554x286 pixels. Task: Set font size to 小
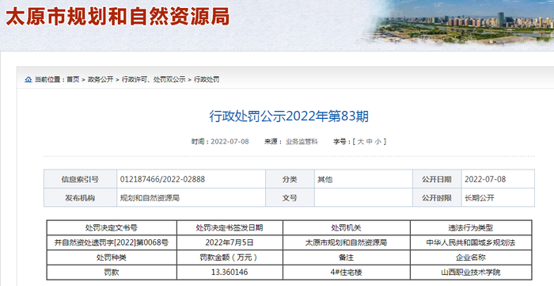pyautogui.click(x=378, y=142)
